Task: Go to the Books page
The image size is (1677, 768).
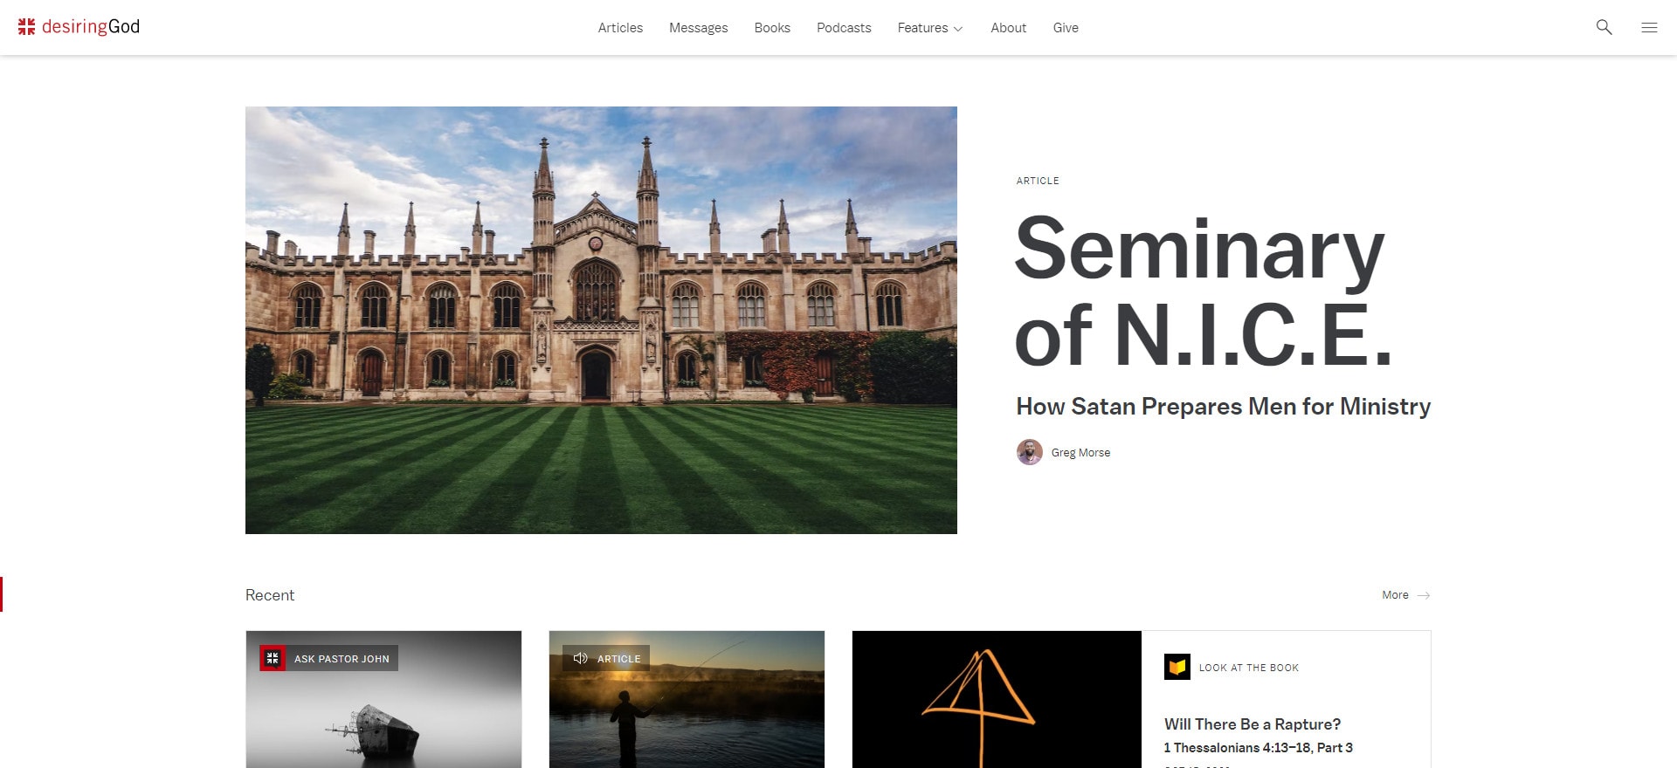Action: pyautogui.click(x=772, y=28)
